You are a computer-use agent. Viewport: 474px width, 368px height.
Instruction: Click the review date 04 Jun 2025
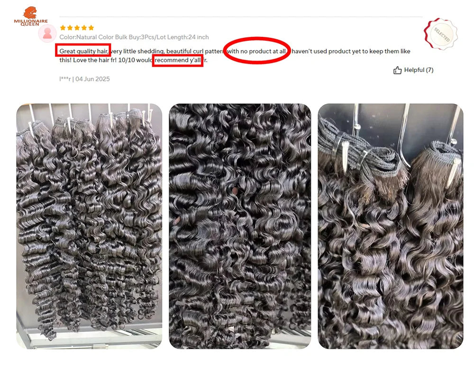pos(92,79)
